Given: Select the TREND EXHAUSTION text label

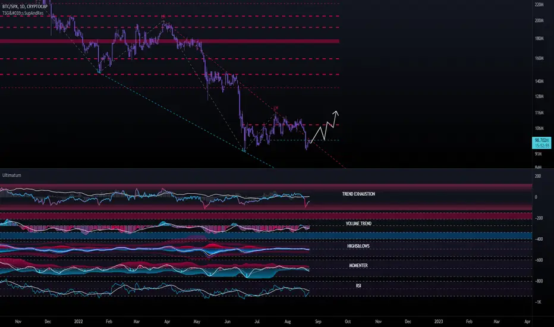Looking at the screenshot, I should click(358, 194).
